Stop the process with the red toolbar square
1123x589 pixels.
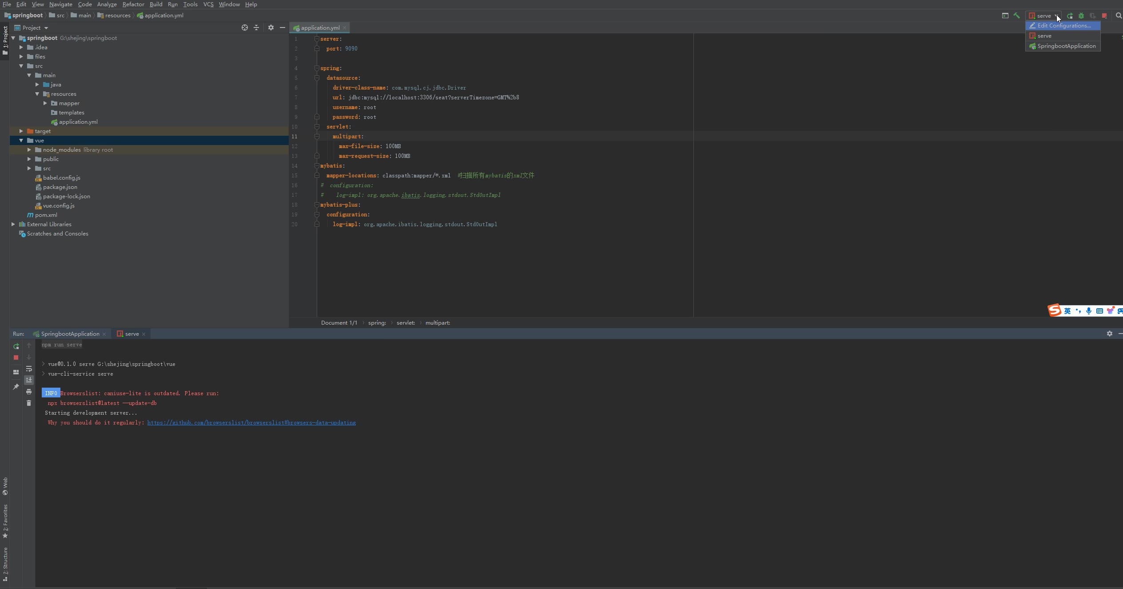1104,16
